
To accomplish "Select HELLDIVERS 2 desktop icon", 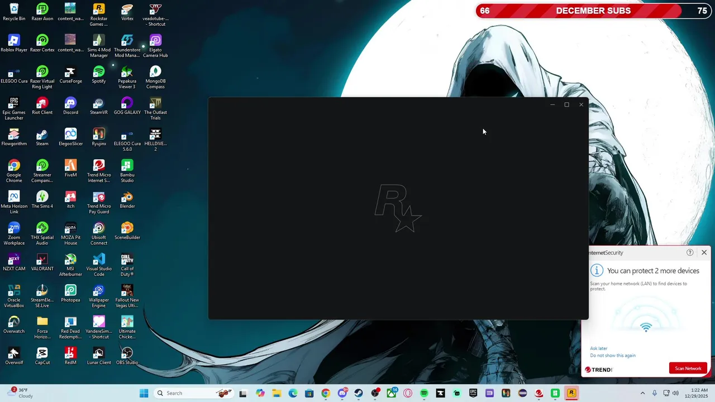I will click(x=155, y=140).
